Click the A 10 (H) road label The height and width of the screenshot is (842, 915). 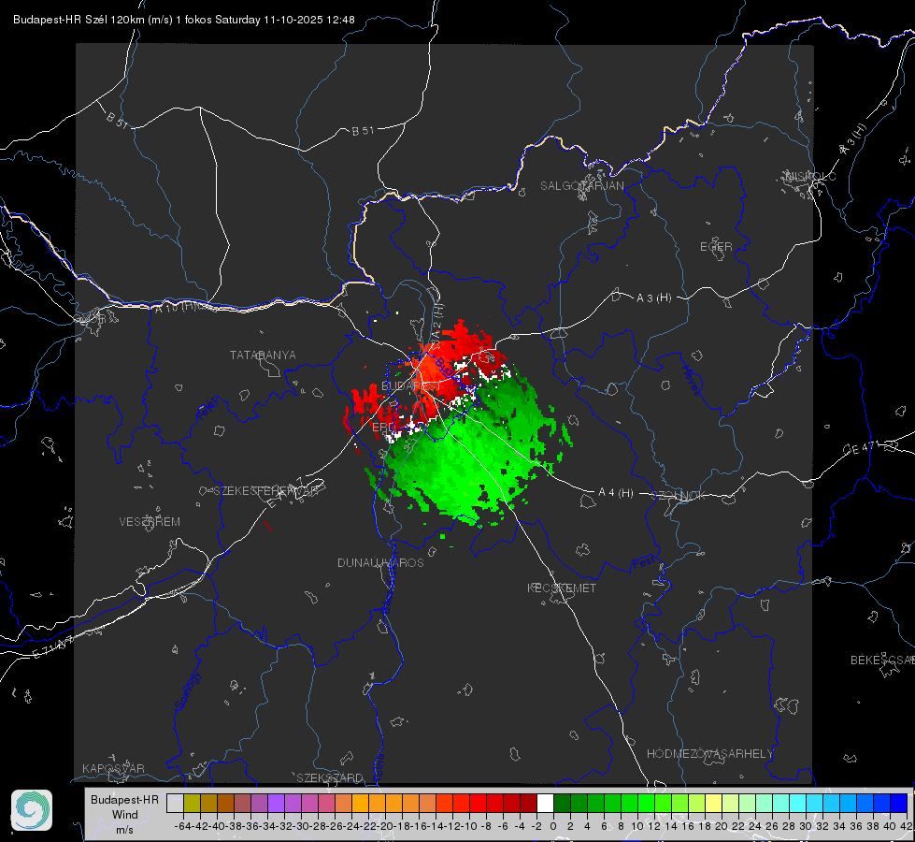(177, 306)
